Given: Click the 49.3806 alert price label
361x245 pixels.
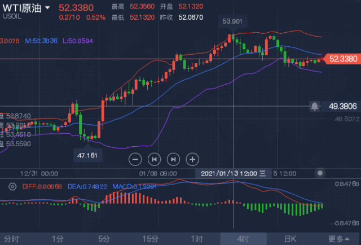Looking at the screenshot, I should (x=342, y=107).
